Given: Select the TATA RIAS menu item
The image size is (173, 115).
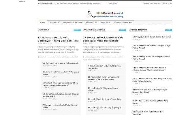Looking at the screenshot, I should click(x=105, y=22).
